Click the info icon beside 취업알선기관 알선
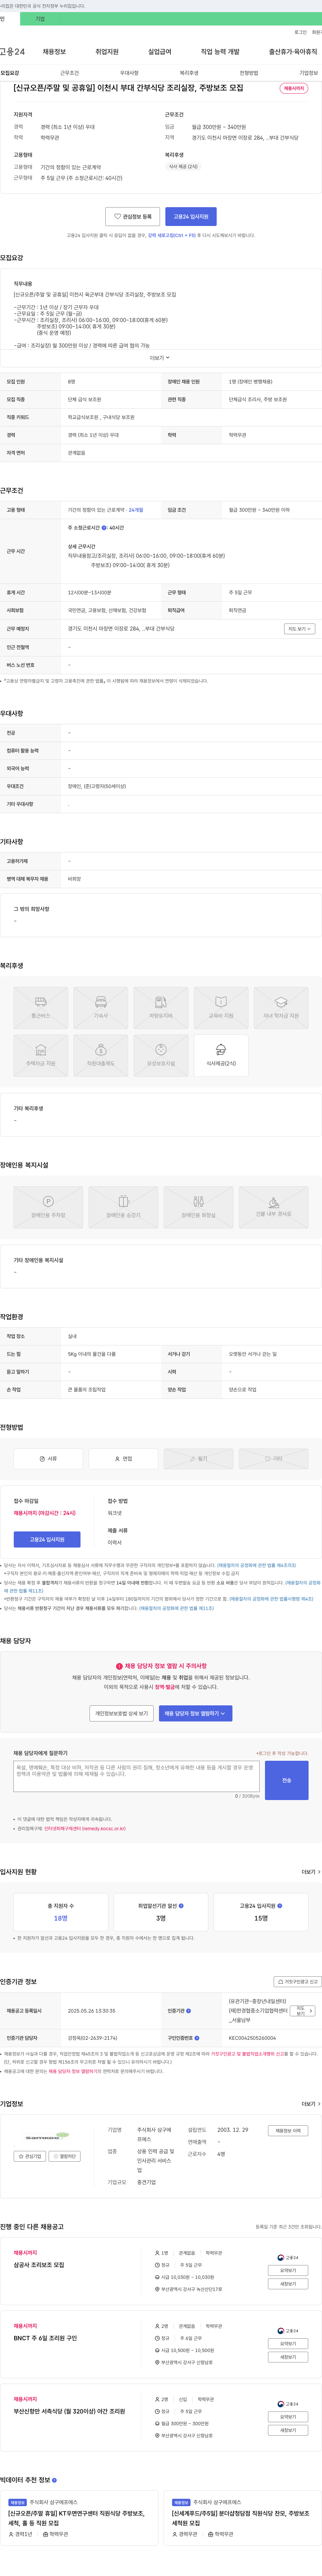 (181, 1906)
